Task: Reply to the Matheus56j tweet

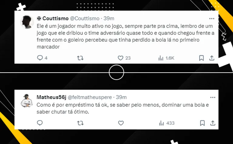Action: (40, 123)
